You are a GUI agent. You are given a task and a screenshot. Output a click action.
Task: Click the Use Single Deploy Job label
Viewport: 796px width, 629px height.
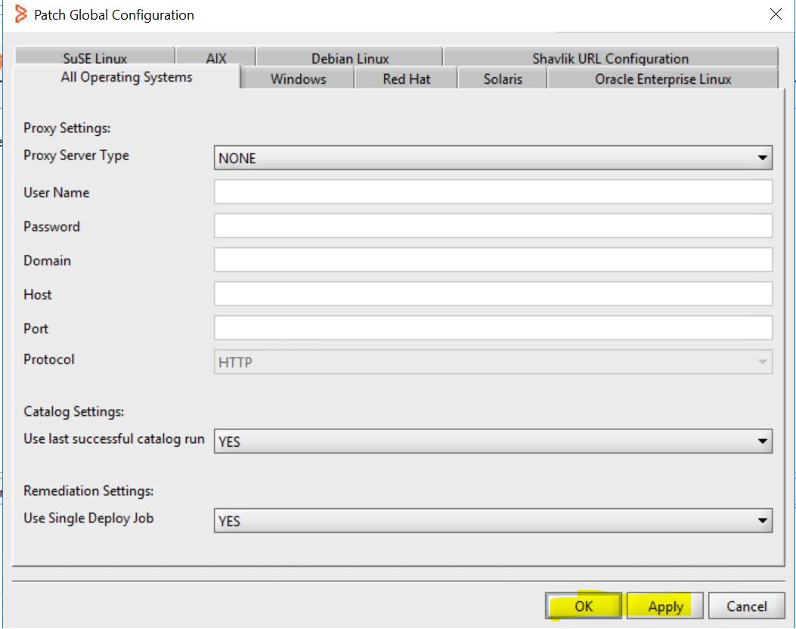pyautogui.click(x=88, y=519)
